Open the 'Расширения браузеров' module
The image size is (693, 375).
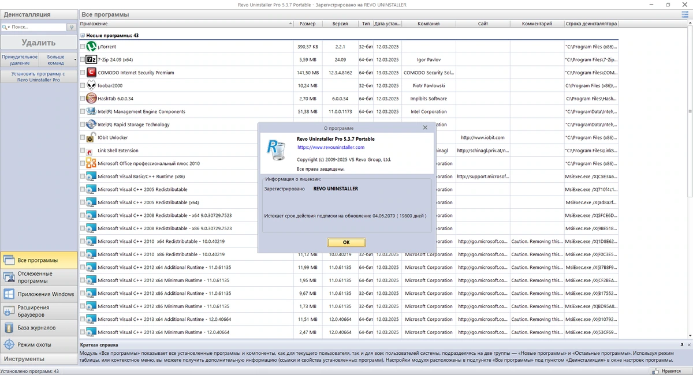click(x=39, y=311)
